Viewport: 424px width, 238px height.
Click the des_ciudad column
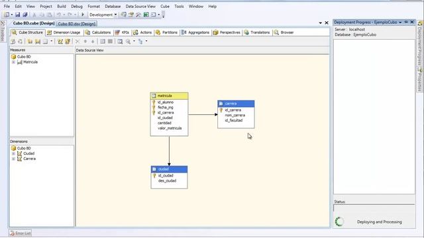(x=167, y=180)
